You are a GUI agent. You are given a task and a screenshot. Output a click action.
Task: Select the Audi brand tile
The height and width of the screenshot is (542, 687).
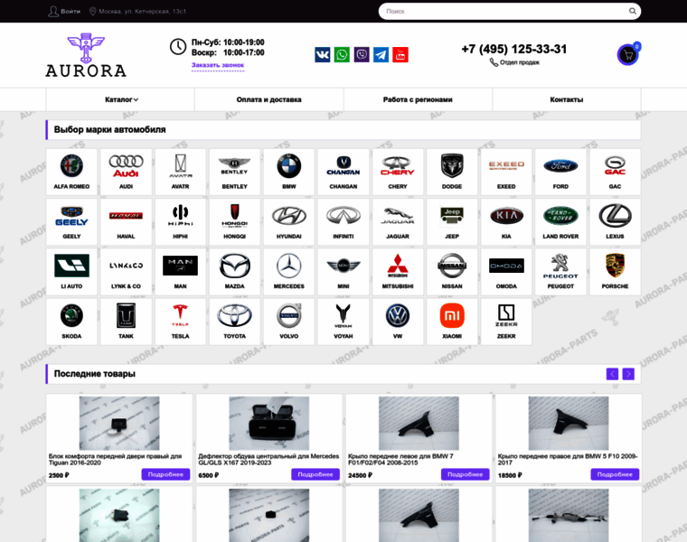126,172
